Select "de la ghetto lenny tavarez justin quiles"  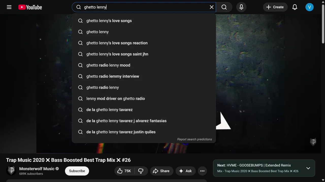pyautogui.click(x=144, y=132)
